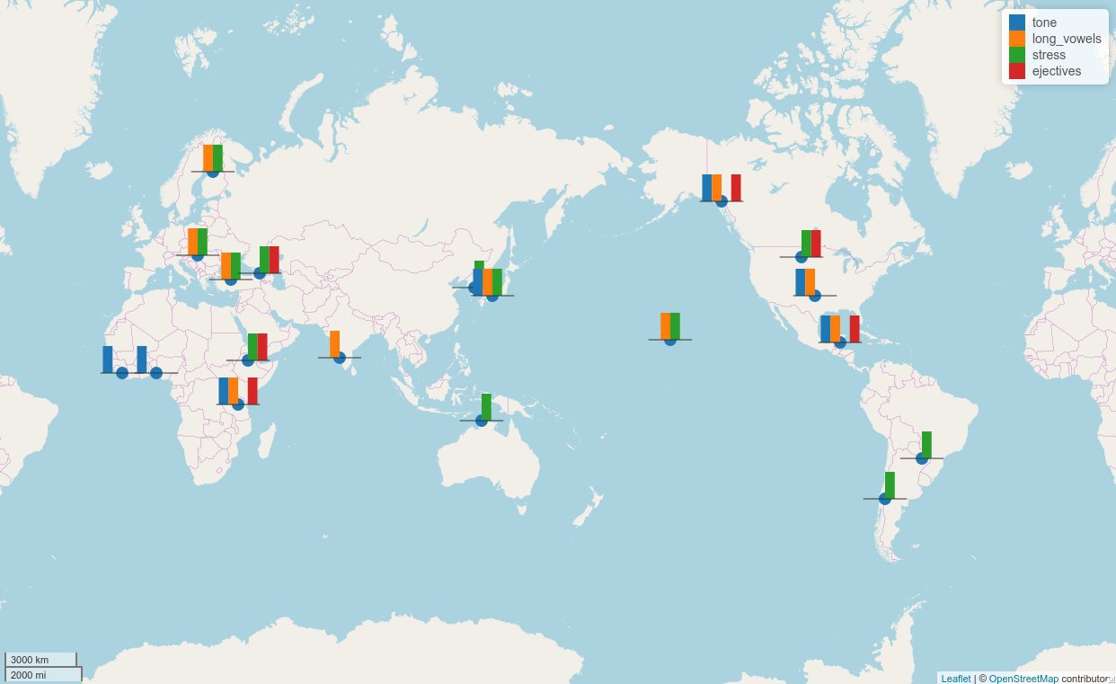Click the green stress legend swatch
This screenshot has width=1116, height=684.
point(1017,55)
